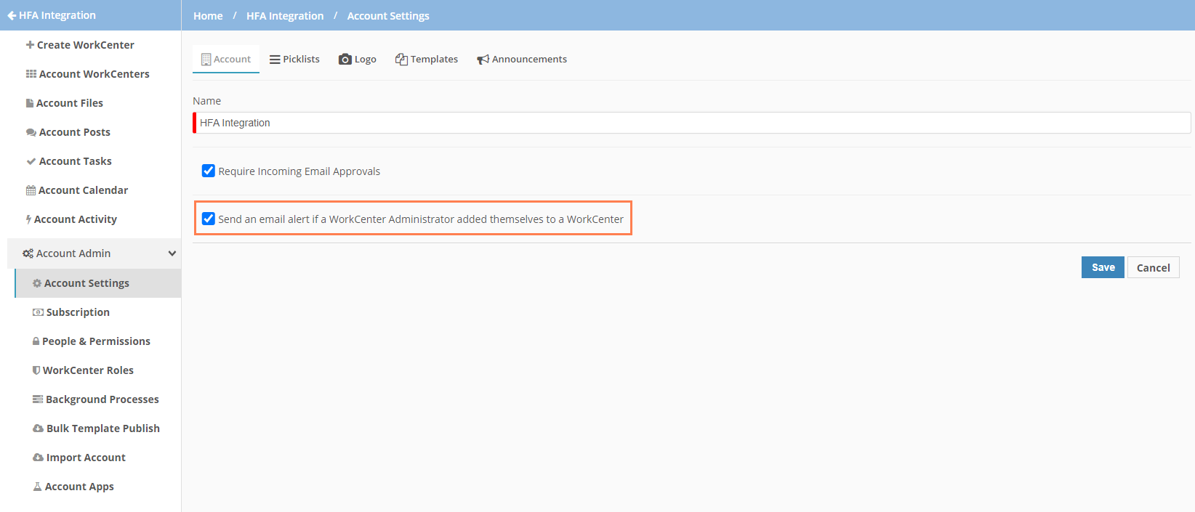Click the back arrow beside HFA Integration

pyautogui.click(x=12, y=15)
